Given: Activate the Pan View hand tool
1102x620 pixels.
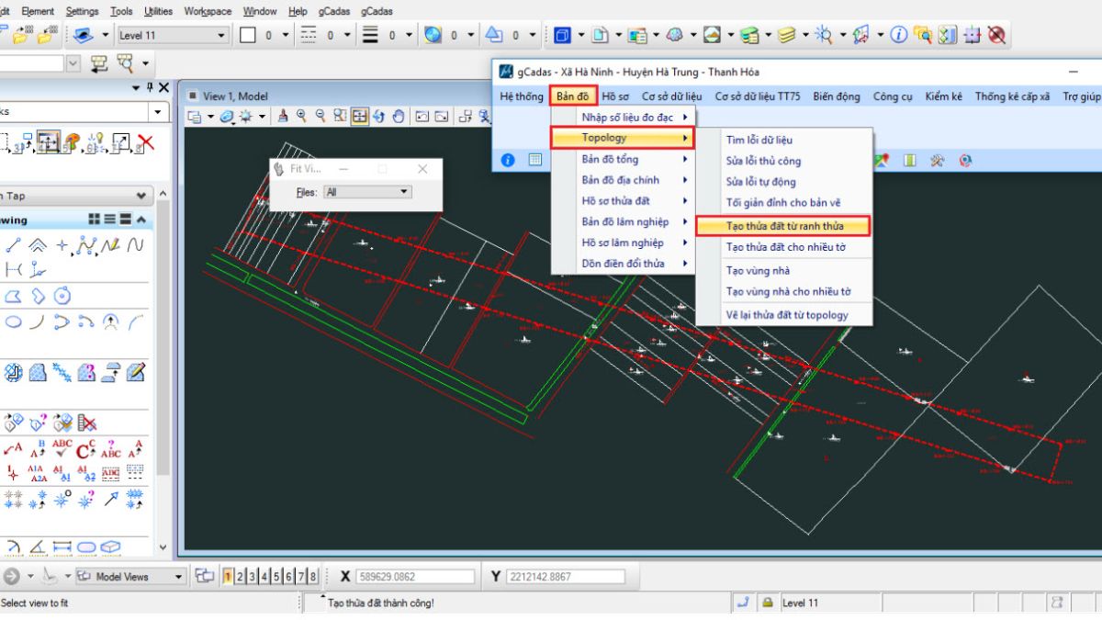Looking at the screenshot, I should [399, 117].
